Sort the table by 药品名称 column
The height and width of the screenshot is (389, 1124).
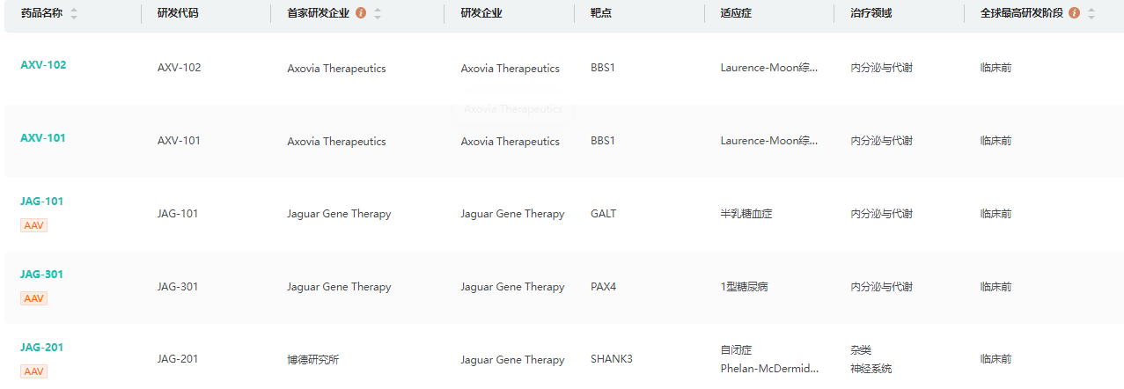click(74, 14)
